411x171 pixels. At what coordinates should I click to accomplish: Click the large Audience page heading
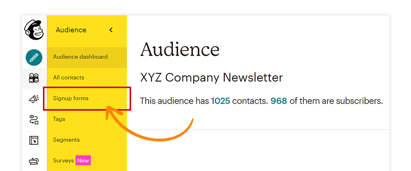tap(180, 49)
